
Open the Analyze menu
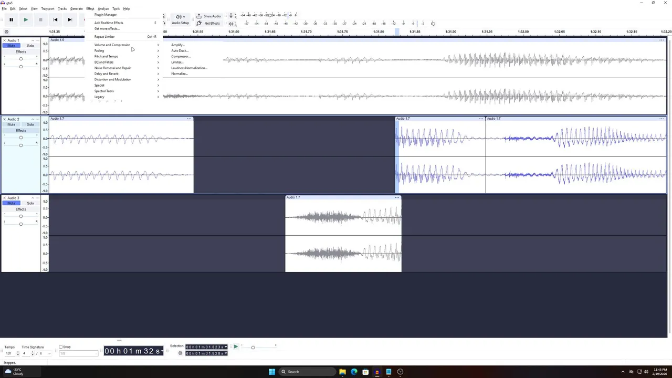click(103, 8)
